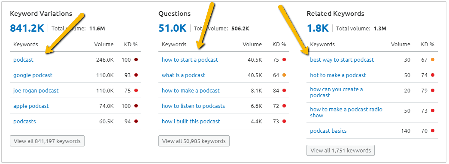This screenshot has width=449, height=164.
Task: Click the 11.6M total volume value
Action: coord(97,29)
